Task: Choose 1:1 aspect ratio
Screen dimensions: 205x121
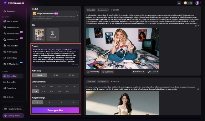Action: [x=75, y=86]
